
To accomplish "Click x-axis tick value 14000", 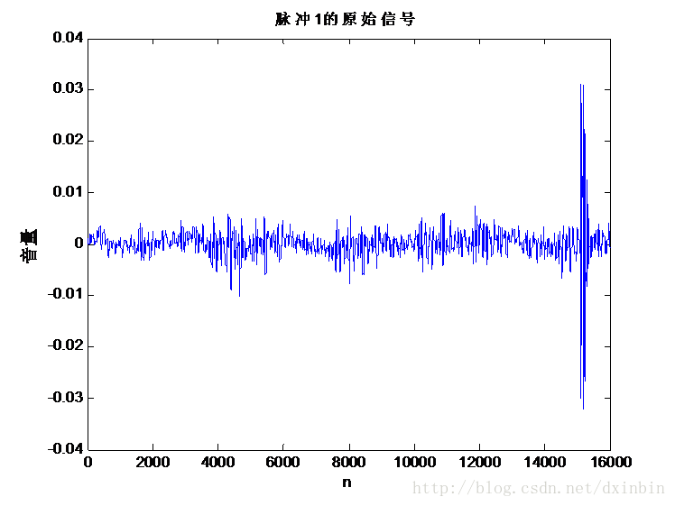I will click(545, 463).
